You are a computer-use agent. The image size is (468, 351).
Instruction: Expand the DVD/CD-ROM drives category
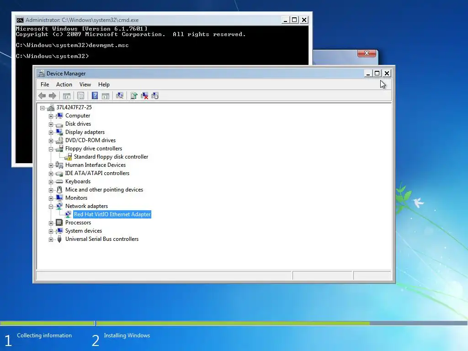pos(51,141)
